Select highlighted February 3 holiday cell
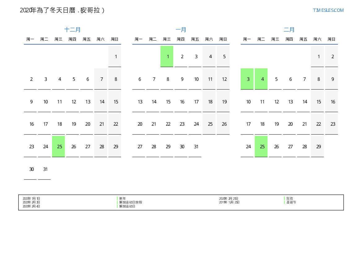This screenshot has width=362, height=256. pos(247,79)
